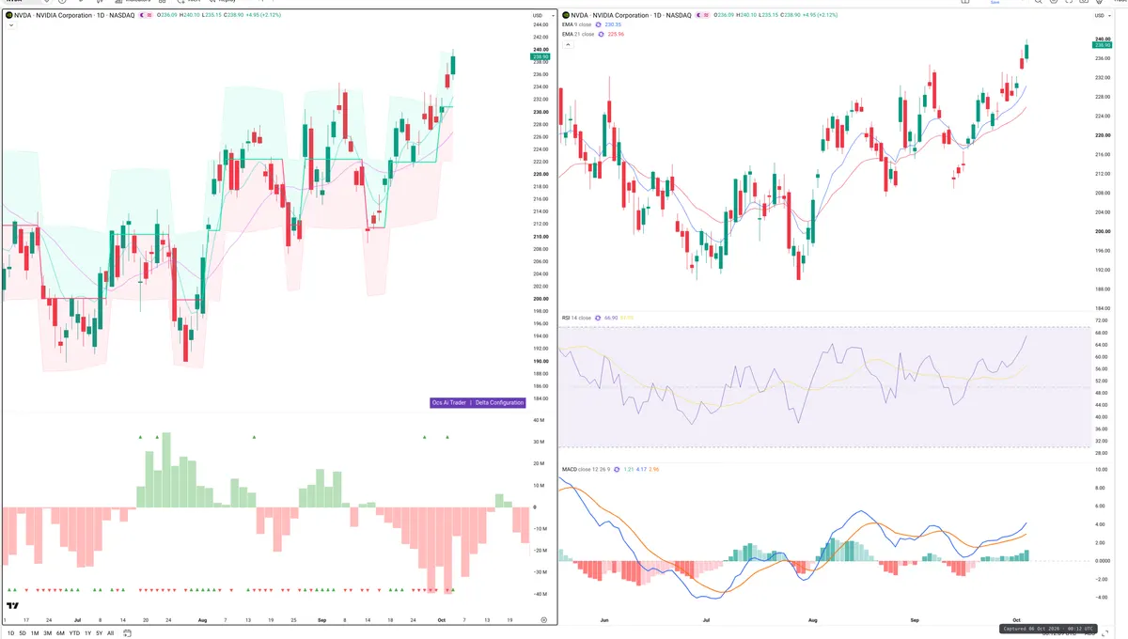Click the Ocs Ai Trader button
The height and width of the screenshot is (639, 1128).
[448, 402]
